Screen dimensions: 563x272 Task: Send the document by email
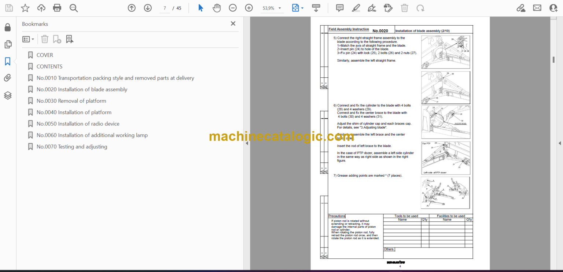pyautogui.click(x=537, y=8)
